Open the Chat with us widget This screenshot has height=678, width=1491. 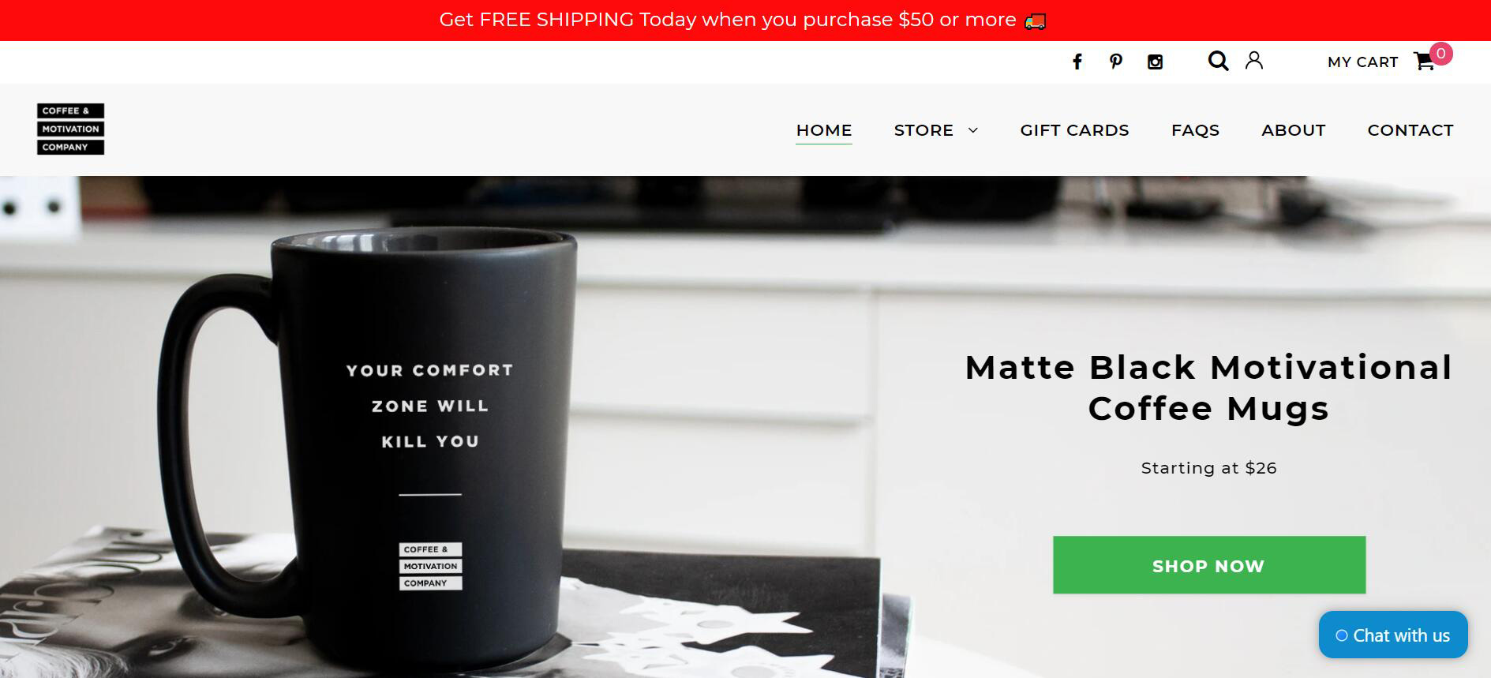[1393, 635]
